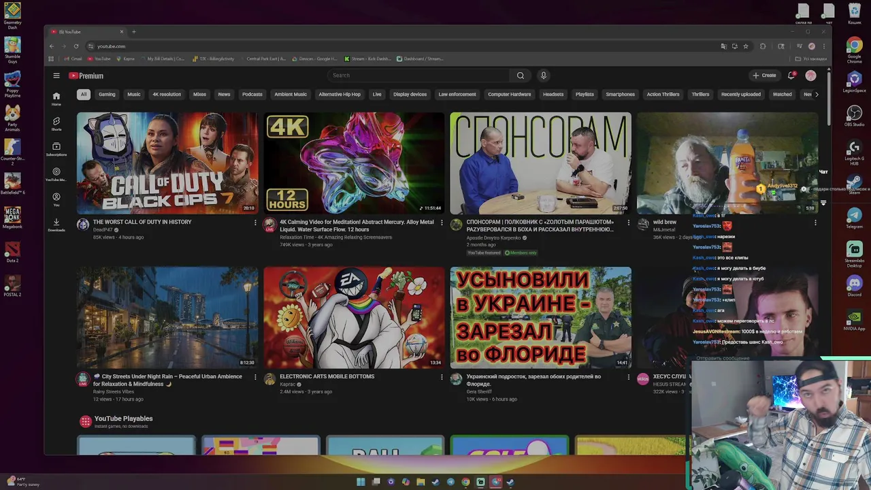This screenshot has height=490, width=871.
Task: Open Shorts in the YouTube sidebar
Action: click(x=56, y=123)
